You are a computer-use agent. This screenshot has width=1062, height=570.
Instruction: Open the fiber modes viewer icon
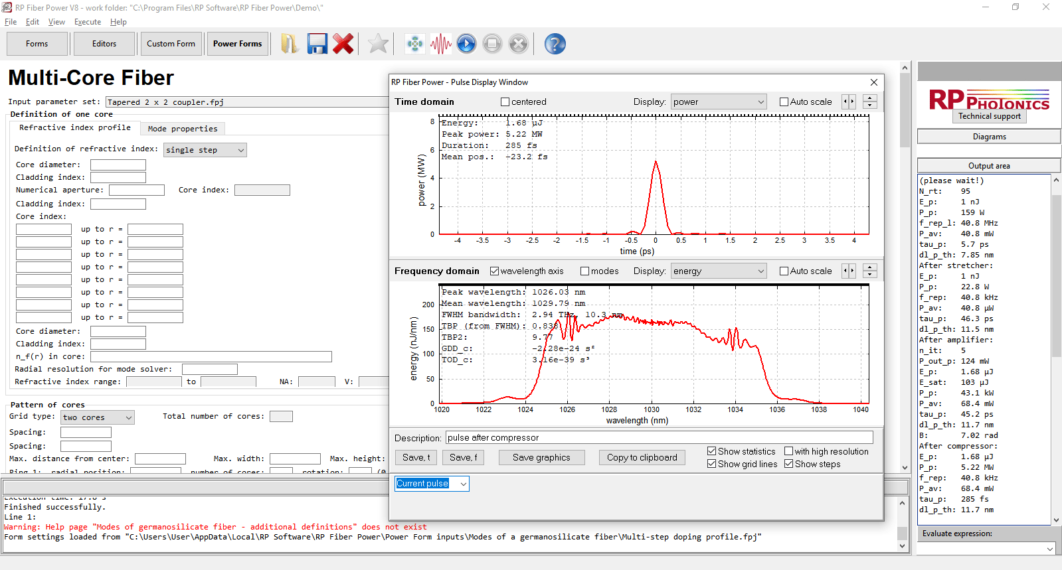(415, 44)
